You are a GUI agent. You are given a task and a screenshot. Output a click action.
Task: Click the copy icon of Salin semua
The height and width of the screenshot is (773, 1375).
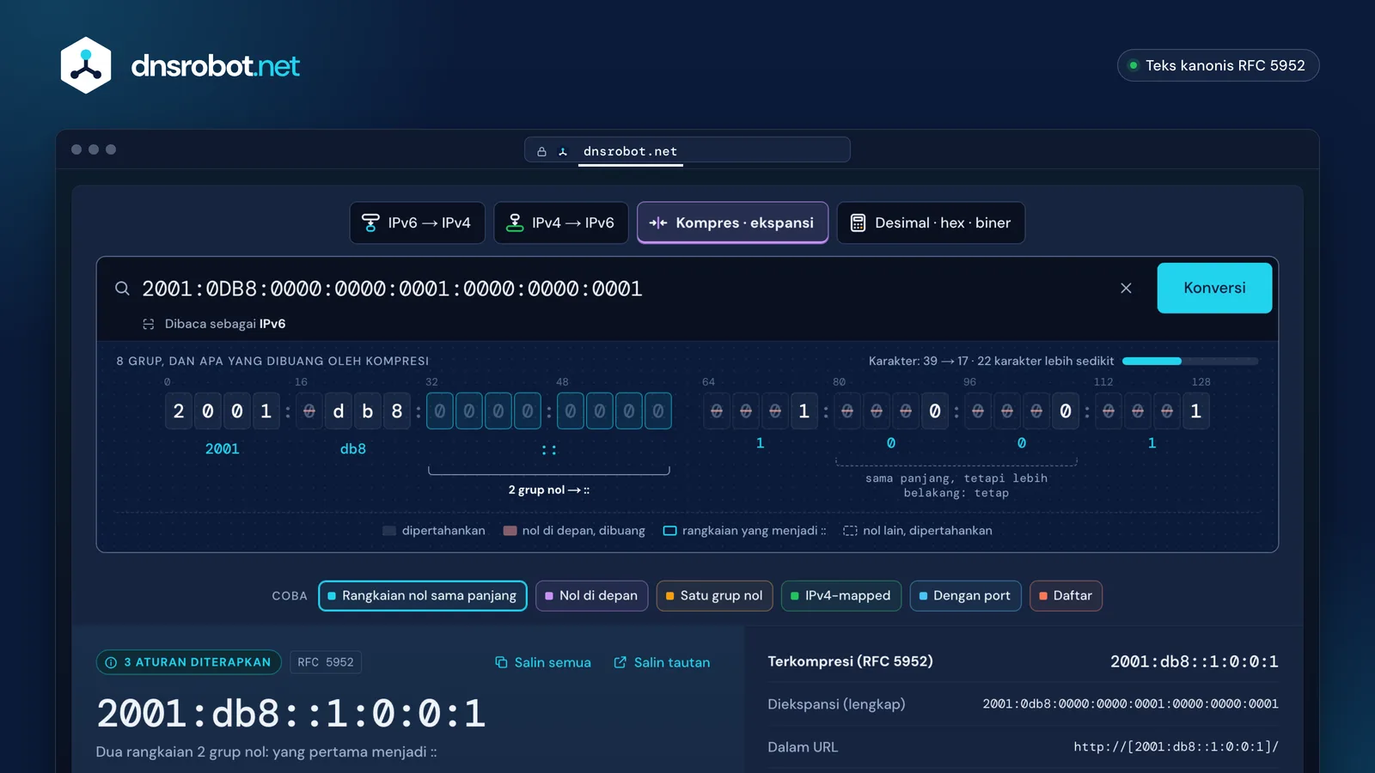click(501, 662)
